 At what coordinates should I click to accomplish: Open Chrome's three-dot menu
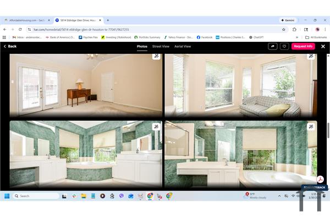[325, 30]
